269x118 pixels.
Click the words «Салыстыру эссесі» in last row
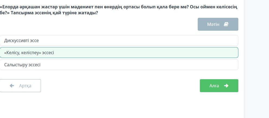tap(22, 65)
